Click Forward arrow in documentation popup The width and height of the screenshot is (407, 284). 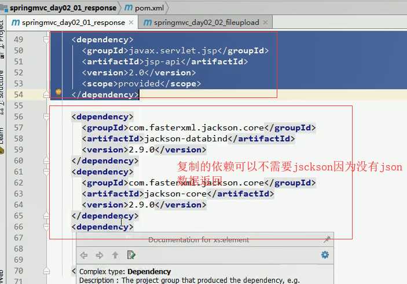point(100,255)
